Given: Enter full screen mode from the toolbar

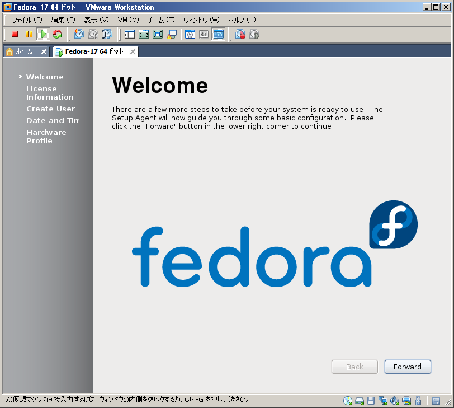Looking at the screenshot, I should (x=144, y=35).
